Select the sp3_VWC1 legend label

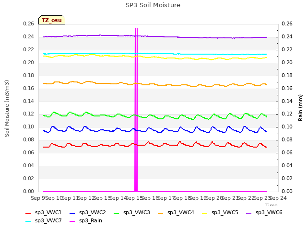coord(48,212)
